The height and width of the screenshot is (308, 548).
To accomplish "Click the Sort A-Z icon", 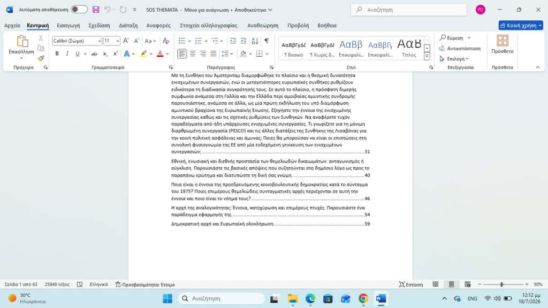I will click(x=255, y=41).
